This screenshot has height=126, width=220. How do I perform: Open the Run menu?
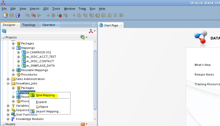point(92,9)
